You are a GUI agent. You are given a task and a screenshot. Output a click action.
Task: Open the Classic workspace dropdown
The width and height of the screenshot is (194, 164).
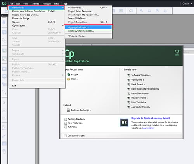(187, 3)
